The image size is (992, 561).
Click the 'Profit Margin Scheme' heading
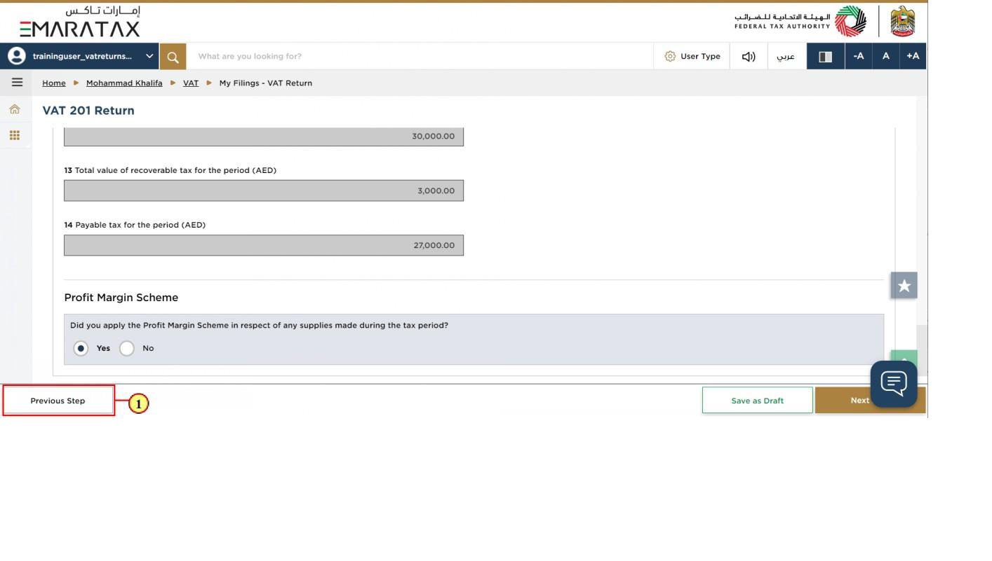121,298
